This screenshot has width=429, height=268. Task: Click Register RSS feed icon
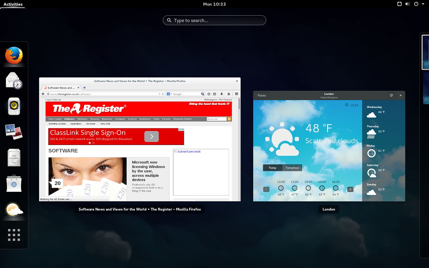click(229, 119)
